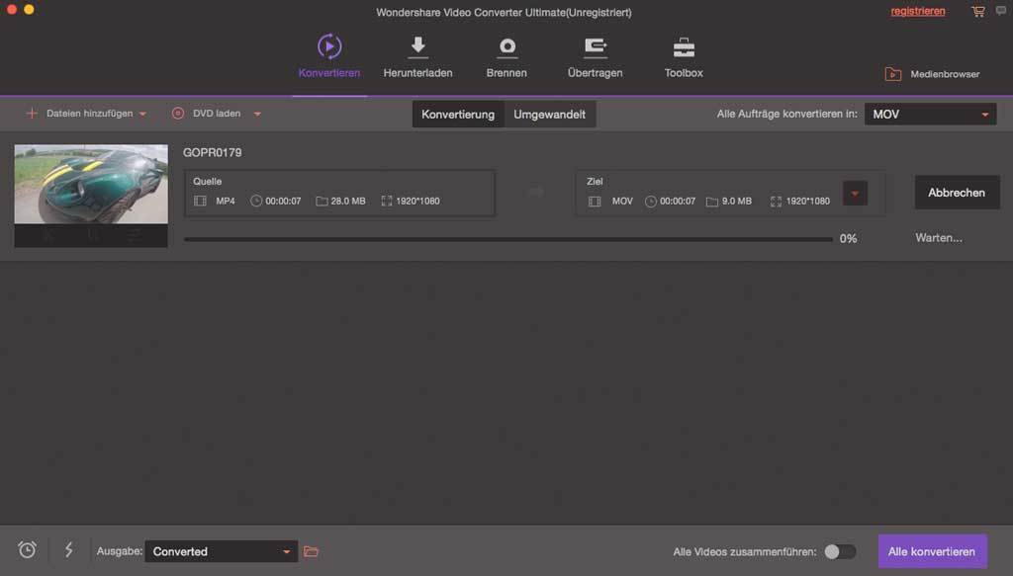Screen dimensions: 1013x576
Task: Click the source format film icon next to MP4
Action: pyautogui.click(x=200, y=202)
